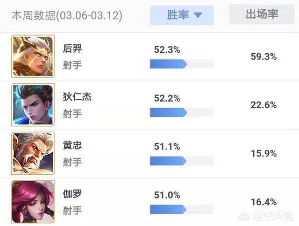The width and height of the screenshot is (299, 226).
Task: Click 狄仁杰 win rate bar
Action: [x=181, y=112]
